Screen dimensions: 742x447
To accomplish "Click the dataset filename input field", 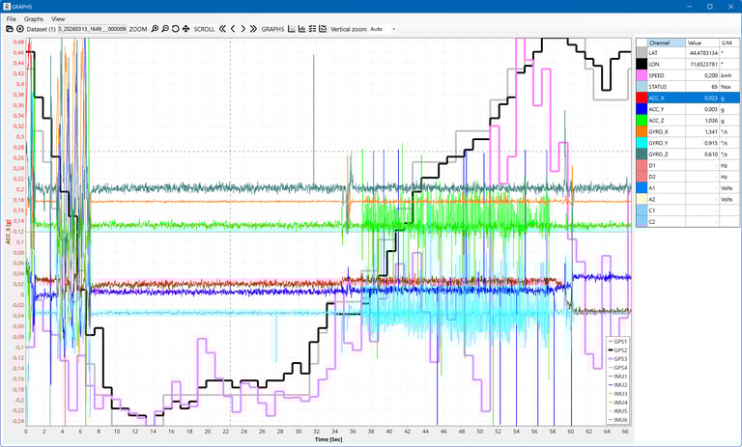I will pyautogui.click(x=92, y=30).
